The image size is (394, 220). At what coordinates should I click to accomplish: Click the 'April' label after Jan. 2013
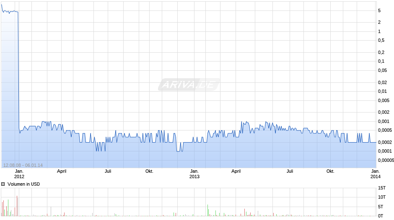point(236,171)
